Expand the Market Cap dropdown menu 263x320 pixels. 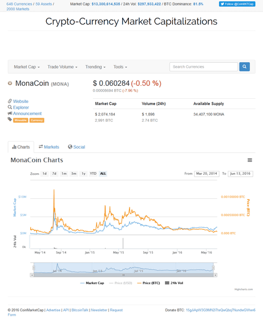[27, 67]
